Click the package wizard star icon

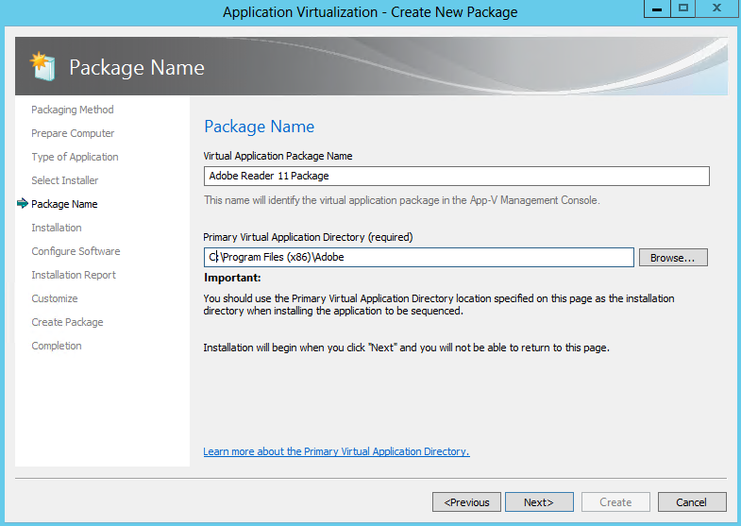coord(42,67)
